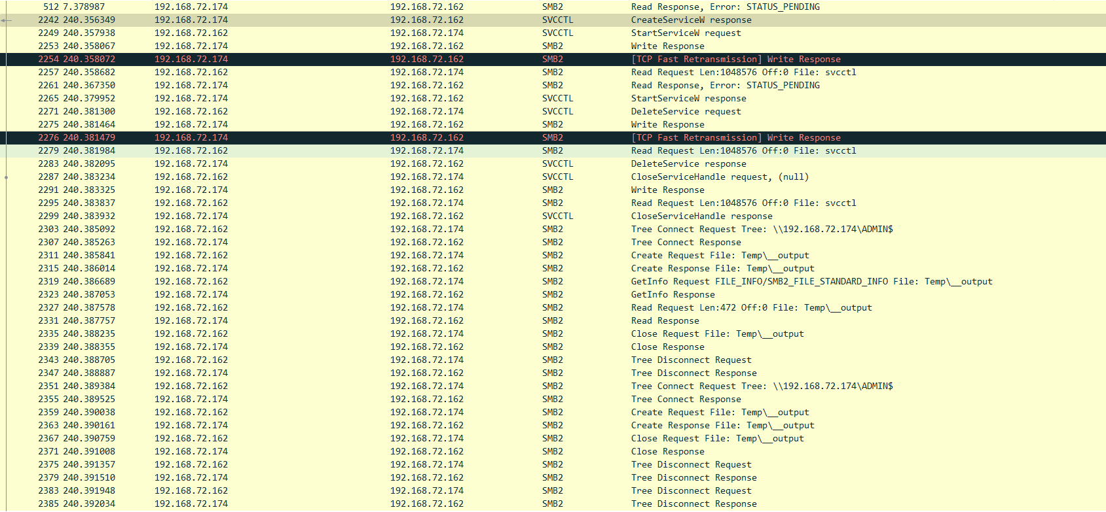The width and height of the screenshot is (1106, 512).
Task: Click source address in packet 2327 row
Action: click(x=191, y=307)
